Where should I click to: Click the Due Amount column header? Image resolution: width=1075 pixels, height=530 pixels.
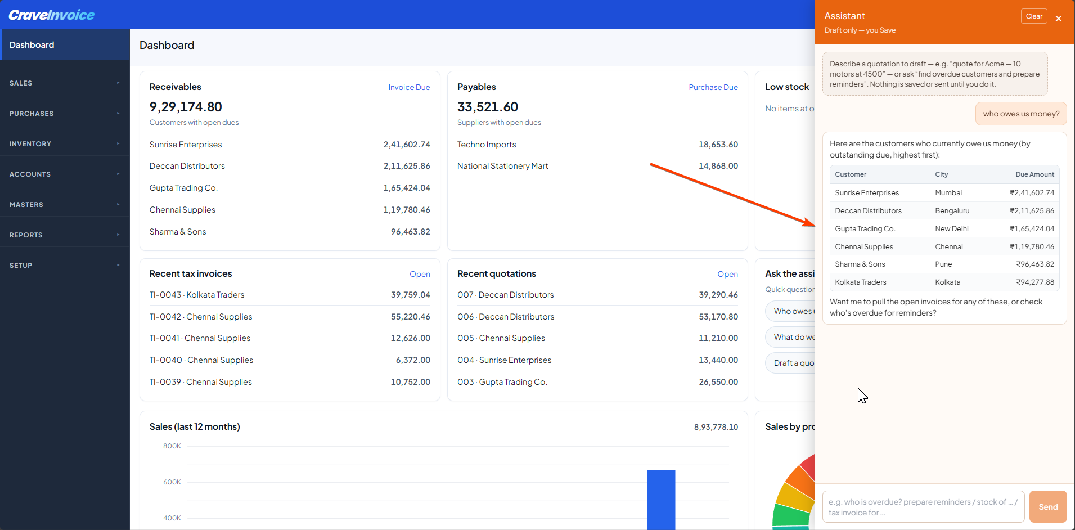(1034, 174)
